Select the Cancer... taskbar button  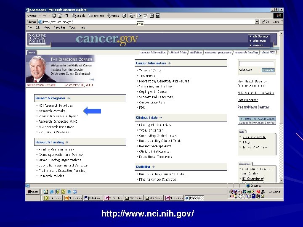click(x=194, y=198)
